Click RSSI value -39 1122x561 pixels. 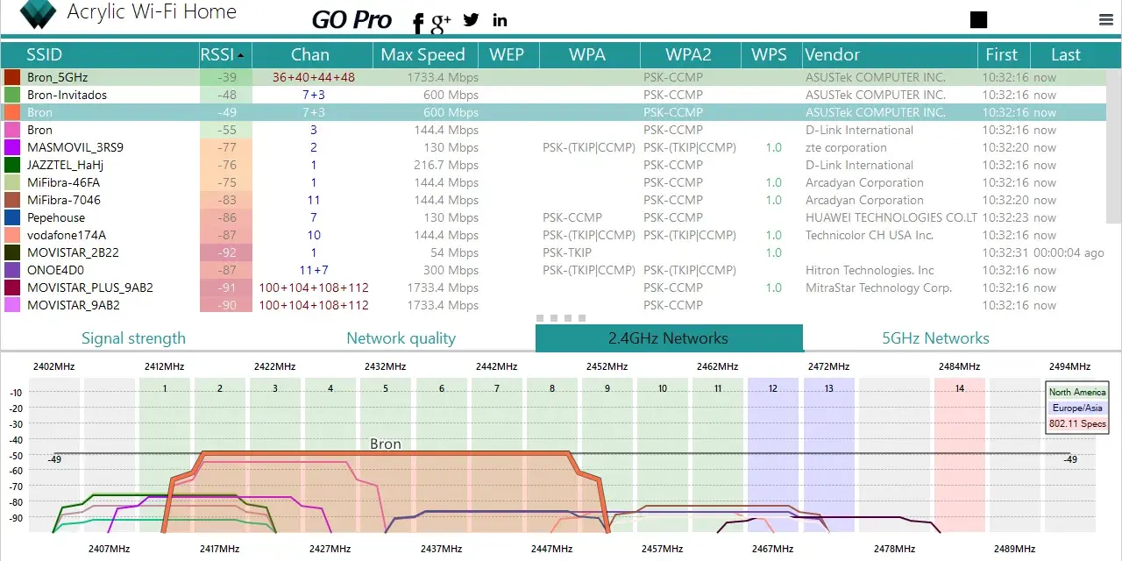(x=226, y=77)
